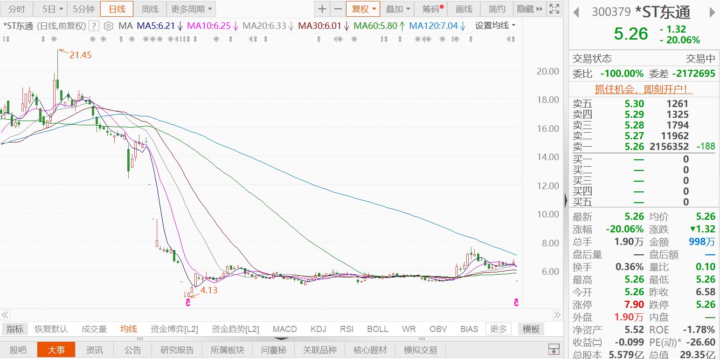The height and width of the screenshot is (359, 720).
Task: Open the 研究报告 tab
Action: [x=177, y=350]
